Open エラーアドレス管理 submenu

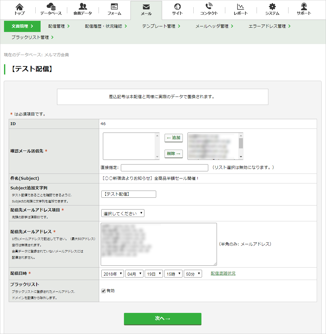tap(269, 26)
